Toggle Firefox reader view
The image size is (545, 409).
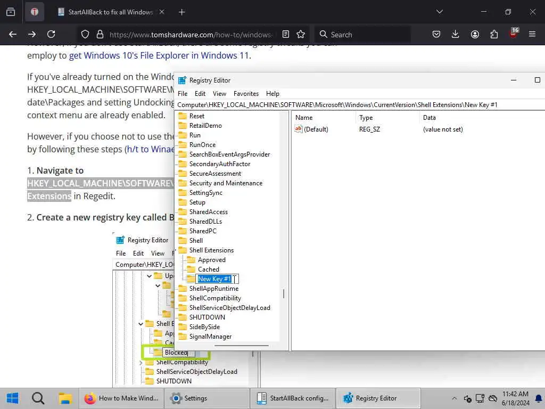[286, 34]
